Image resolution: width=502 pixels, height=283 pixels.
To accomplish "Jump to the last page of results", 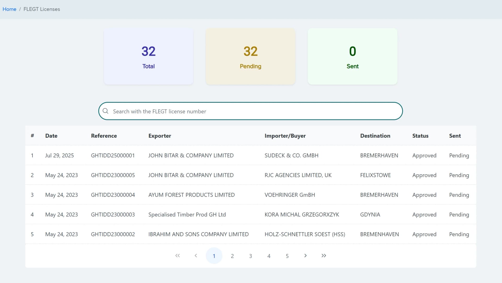I will coord(324,256).
